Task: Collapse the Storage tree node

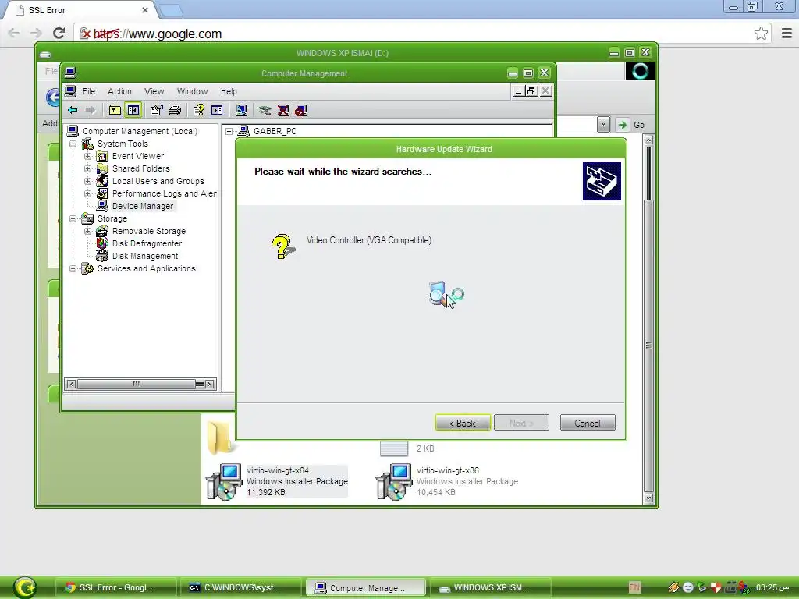Action: click(73, 218)
